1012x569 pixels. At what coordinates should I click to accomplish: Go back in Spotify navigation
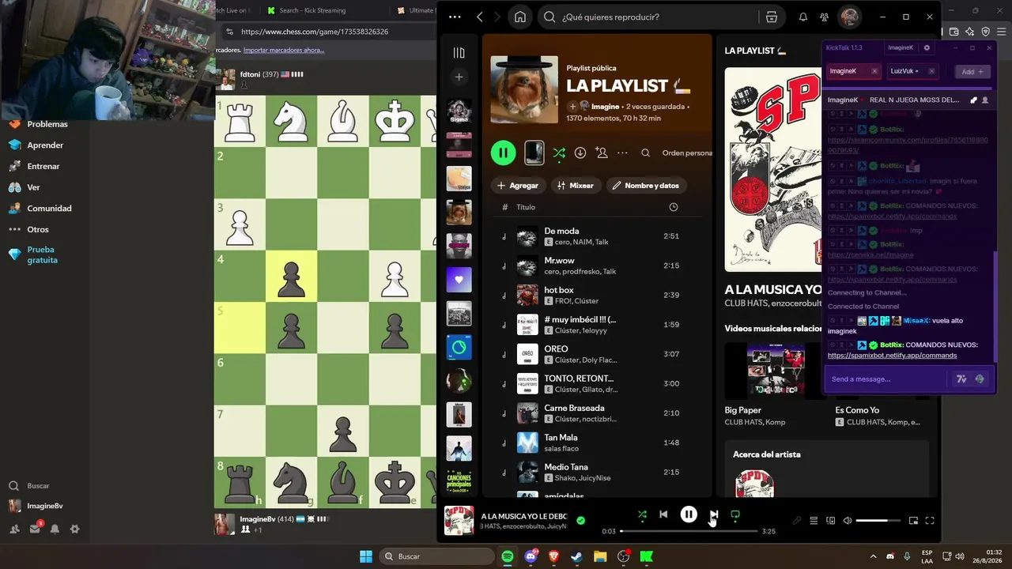480,17
